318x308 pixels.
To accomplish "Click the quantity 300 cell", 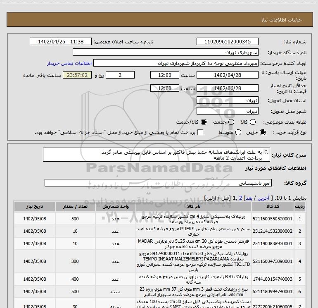I will [75, 261].
